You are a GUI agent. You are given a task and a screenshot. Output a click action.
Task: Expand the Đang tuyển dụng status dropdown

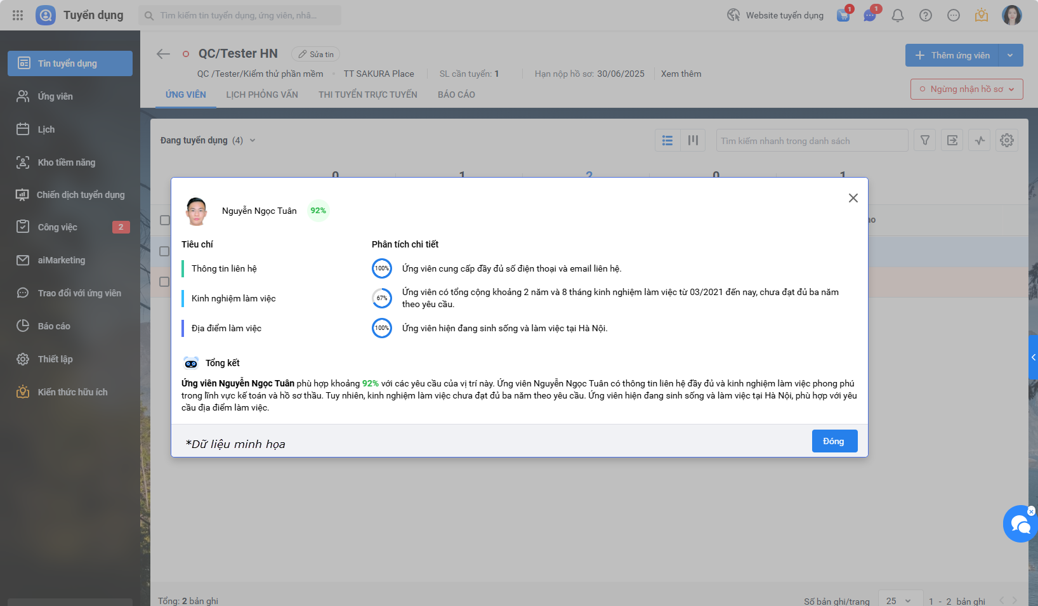[253, 140]
